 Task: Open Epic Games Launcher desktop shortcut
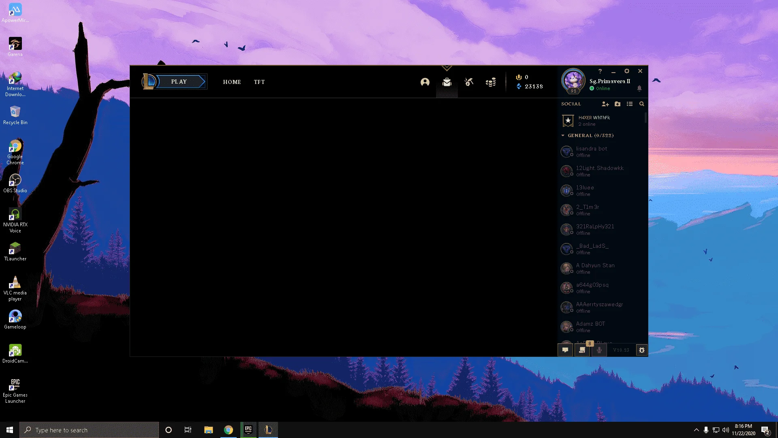coord(15,391)
